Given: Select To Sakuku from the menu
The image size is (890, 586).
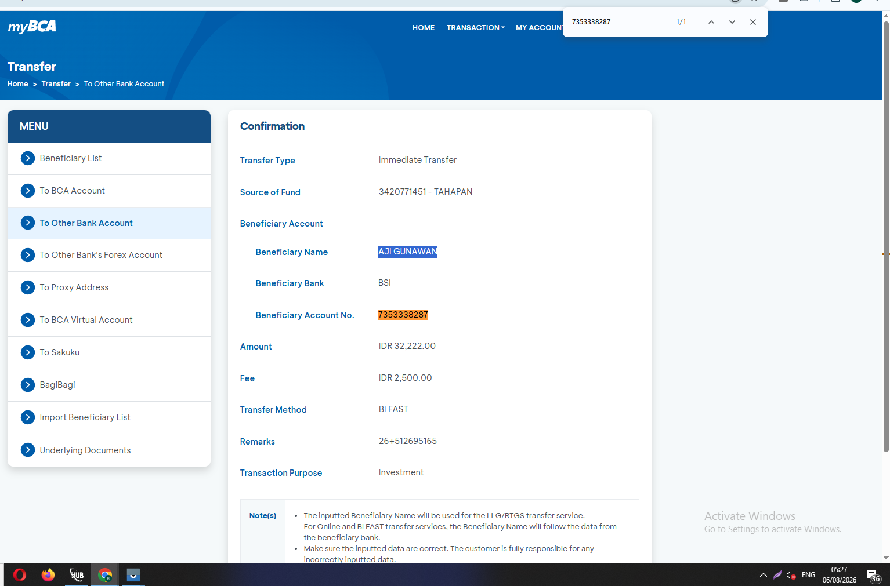Looking at the screenshot, I should pos(109,352).
